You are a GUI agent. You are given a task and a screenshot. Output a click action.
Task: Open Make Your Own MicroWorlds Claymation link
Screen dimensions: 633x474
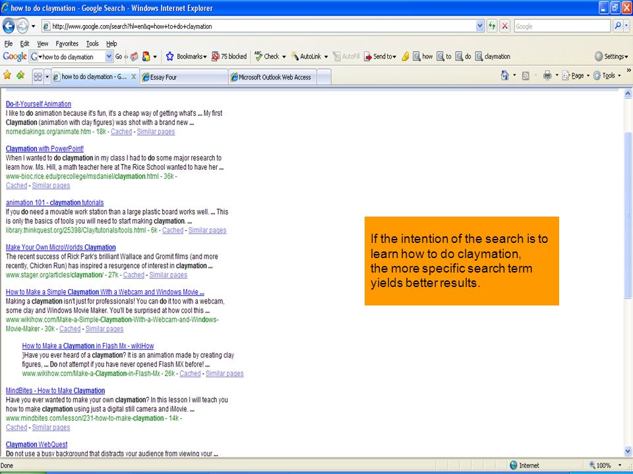coord(61,248)
